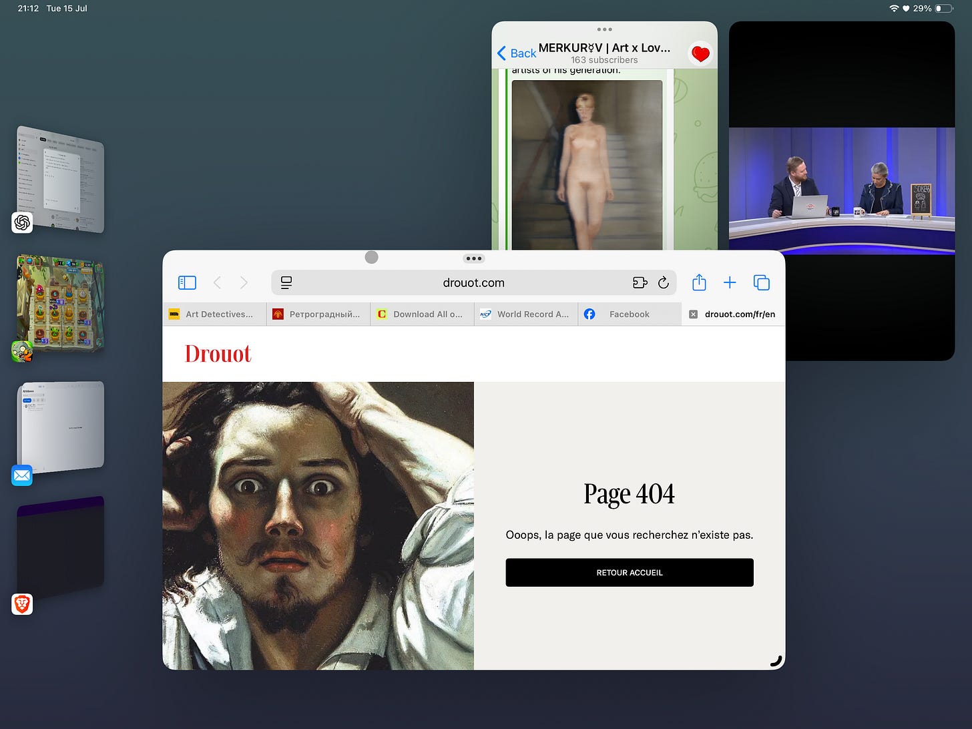
Task: Tap the red heart channel avatar
Action: click(700, 53)
